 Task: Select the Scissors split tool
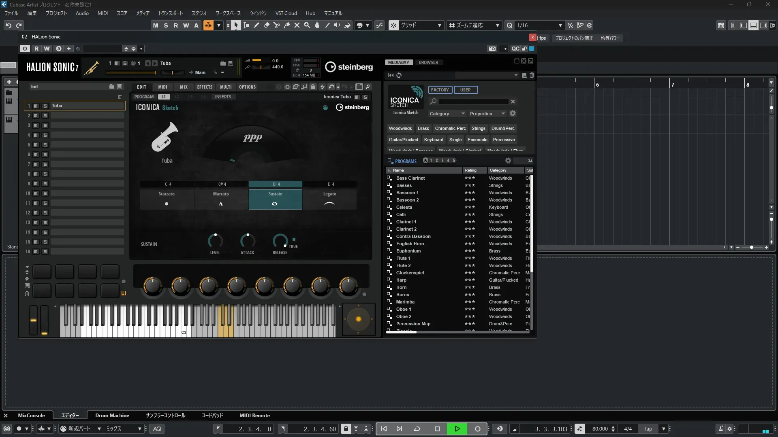coord(277,25)
